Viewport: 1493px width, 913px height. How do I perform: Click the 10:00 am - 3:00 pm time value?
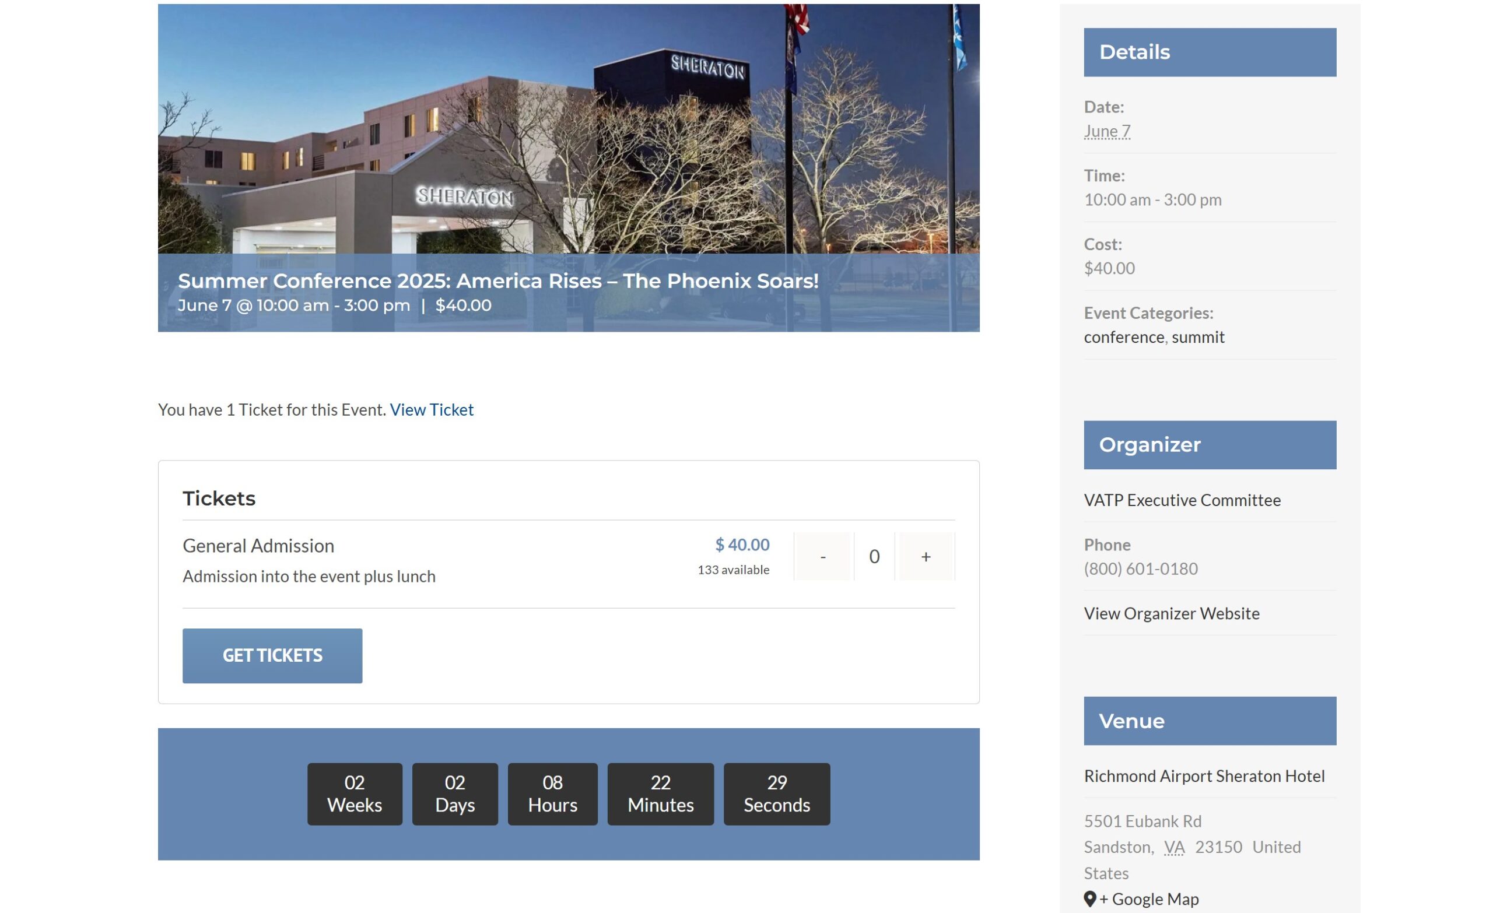tap(1152, 199)
